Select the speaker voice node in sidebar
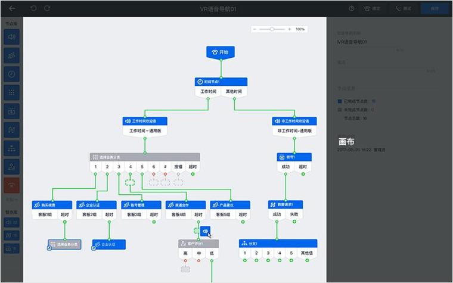 [x=11, y=37]
